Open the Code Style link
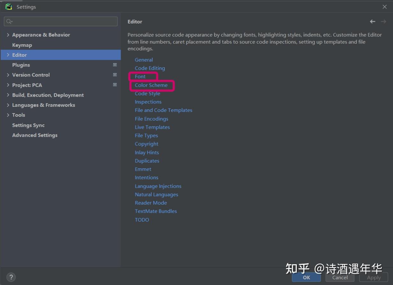The width and height of the screenshot is (393, 285). [148, 93]
